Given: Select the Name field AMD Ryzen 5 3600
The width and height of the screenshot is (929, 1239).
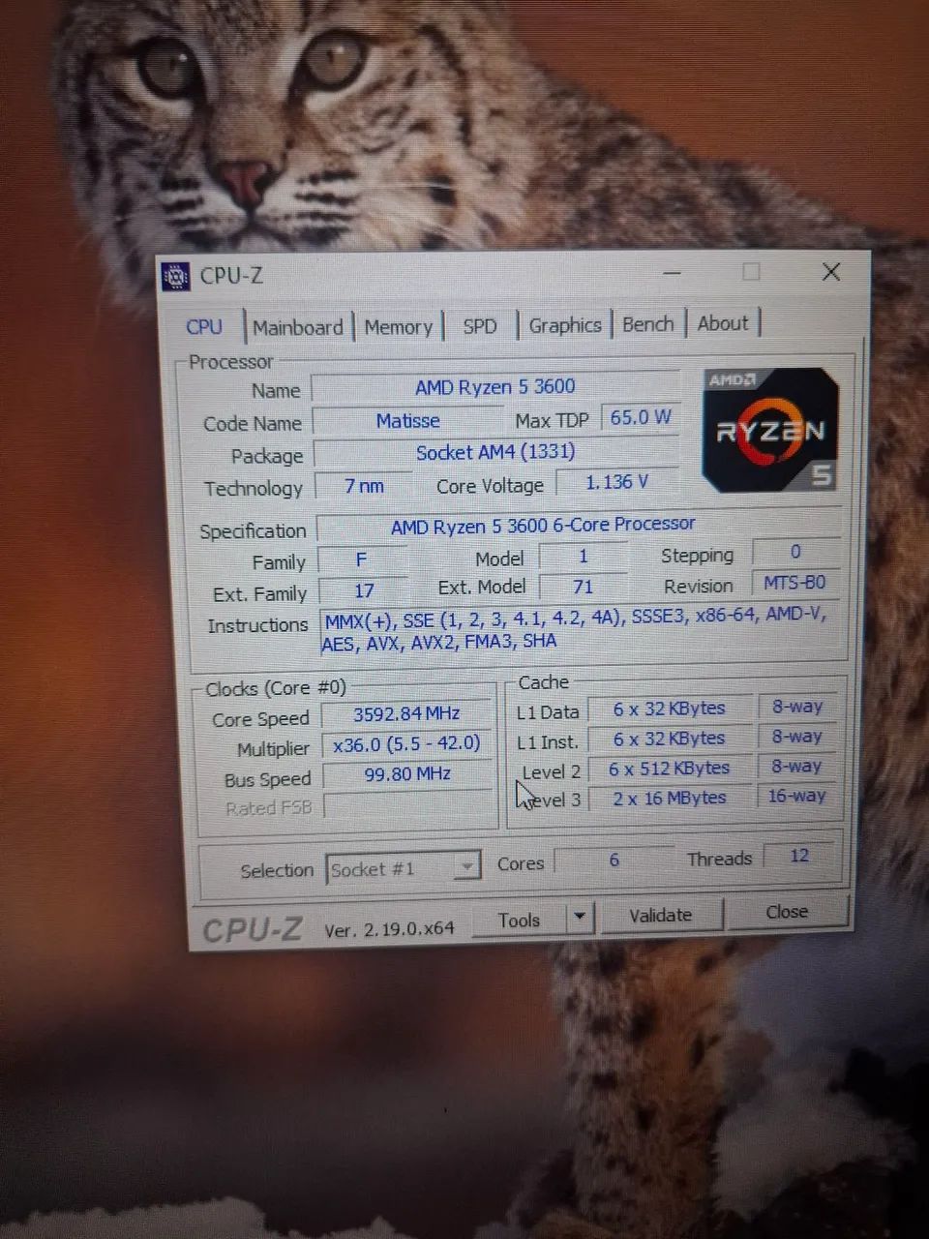Looking at the screenshot, I should 494,387.
